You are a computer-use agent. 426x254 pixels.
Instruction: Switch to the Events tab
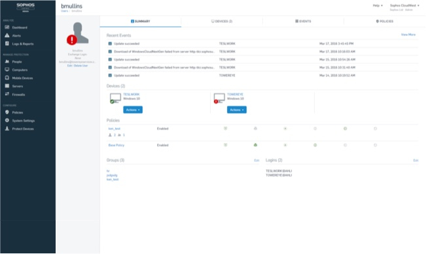[x=303, y=21]
